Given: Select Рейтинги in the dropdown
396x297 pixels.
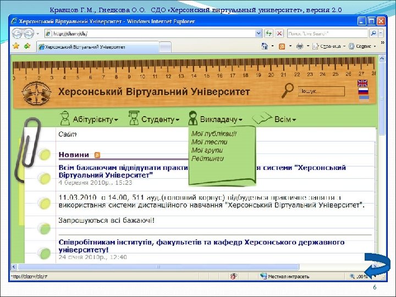Looking at the screenshot, I should click(207, 158).
